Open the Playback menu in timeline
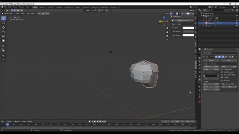The width and height of the screenshot is (239, 134). (10, 122)
